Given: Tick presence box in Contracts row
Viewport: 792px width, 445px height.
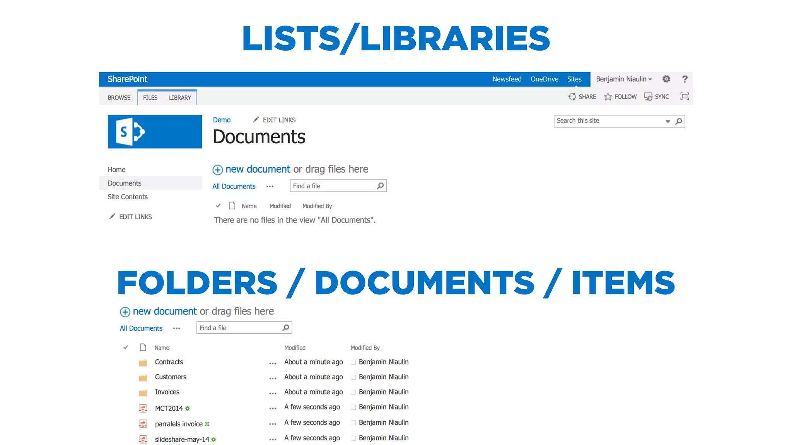Looking at the screenshot, I should coord(353,362).
